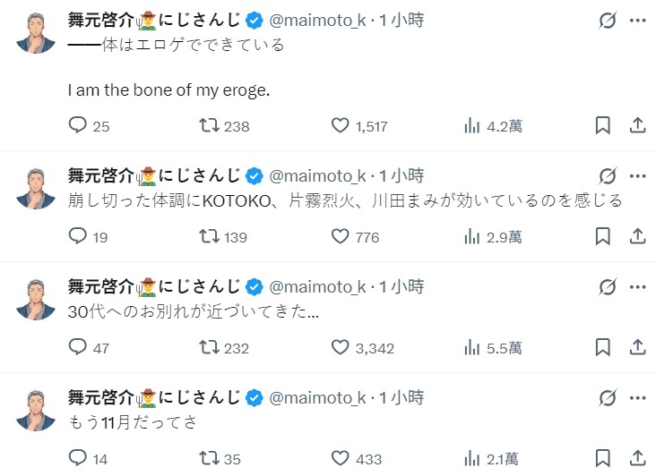Like the tweet with 1,517 likes
Screen dimensions: 656x476
coord(341,125)
